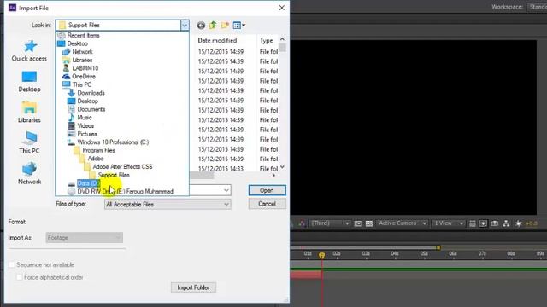547x307 pixels.
Task: Sort by Date modified column header
Action: coord(217,40)
